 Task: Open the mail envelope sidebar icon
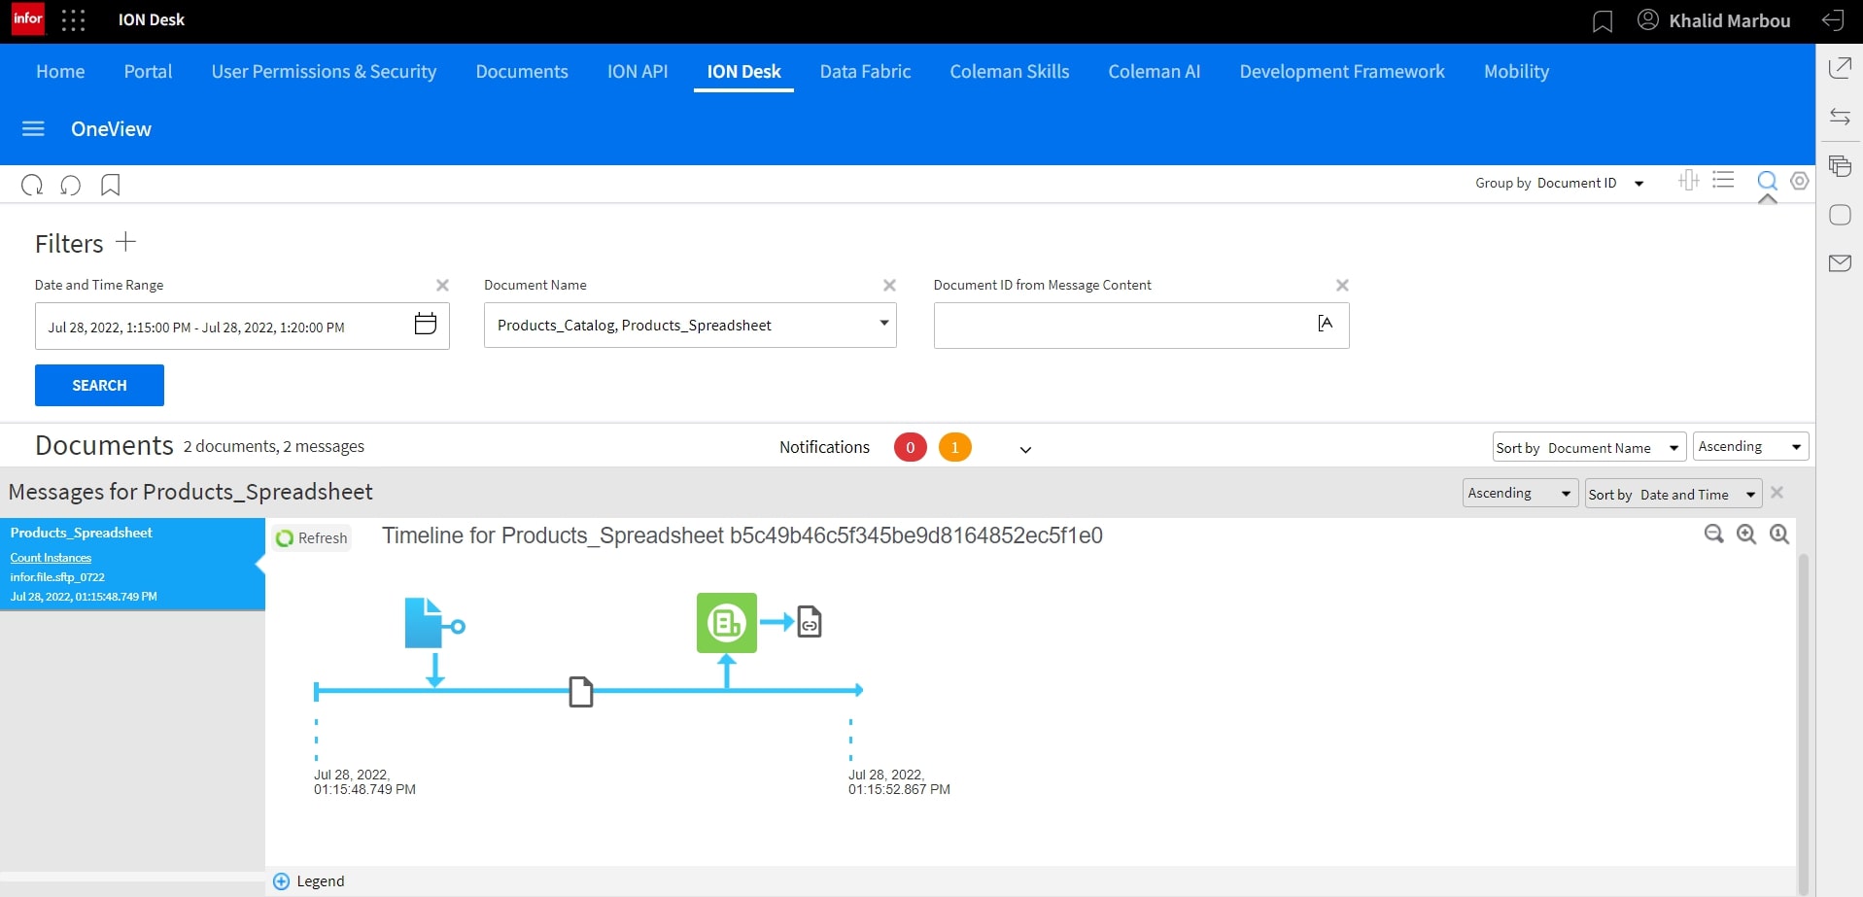(1840, 263)
